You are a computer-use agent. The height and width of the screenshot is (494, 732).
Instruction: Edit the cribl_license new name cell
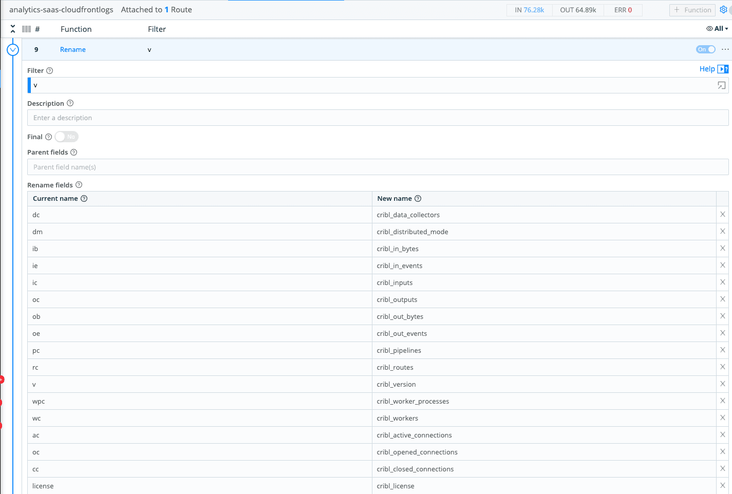pyautogui.click(x=543, y=486)
